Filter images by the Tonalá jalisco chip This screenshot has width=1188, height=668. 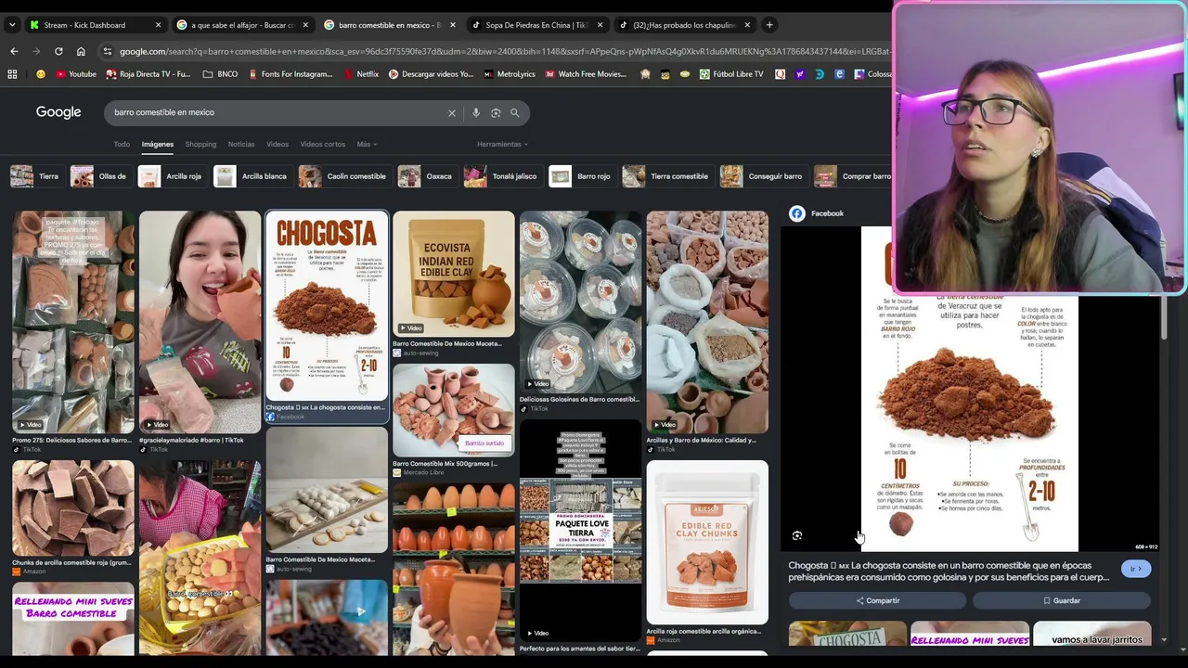(x=501, y=176)
